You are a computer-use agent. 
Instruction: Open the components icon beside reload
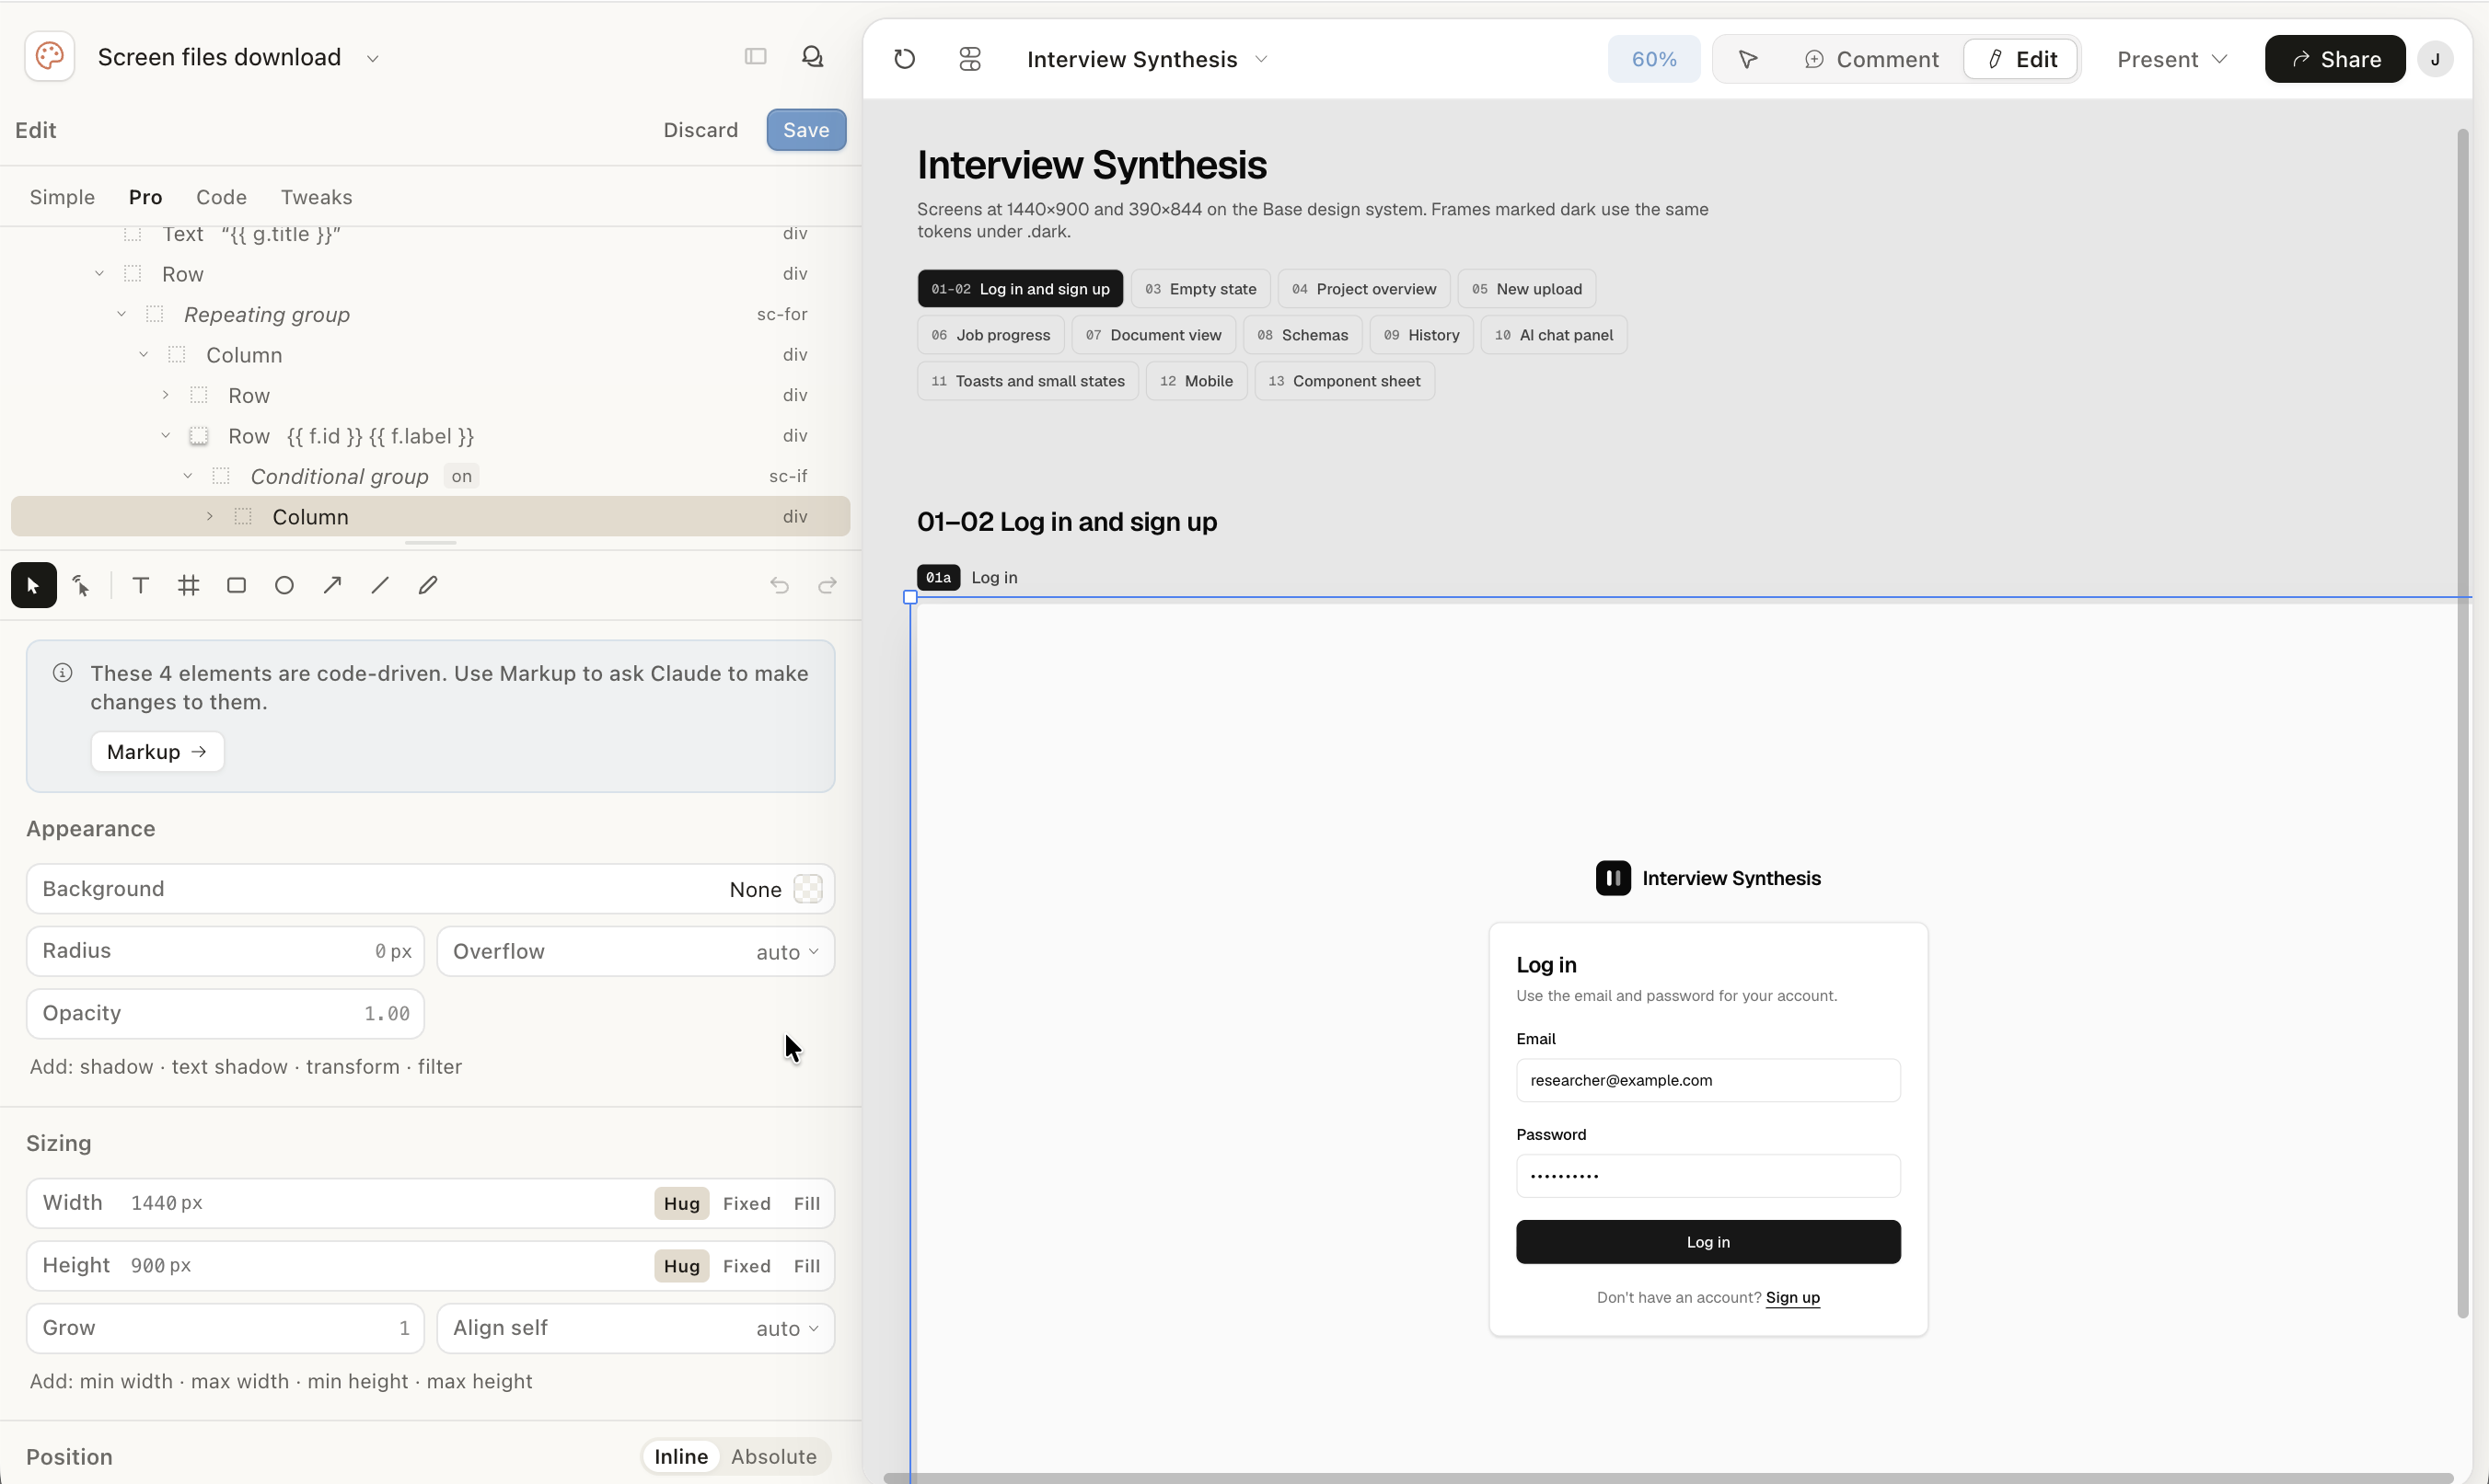969,59
